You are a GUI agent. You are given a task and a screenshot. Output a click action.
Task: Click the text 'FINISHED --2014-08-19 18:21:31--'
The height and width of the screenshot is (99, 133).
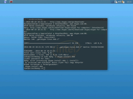(x=41, y=51)
